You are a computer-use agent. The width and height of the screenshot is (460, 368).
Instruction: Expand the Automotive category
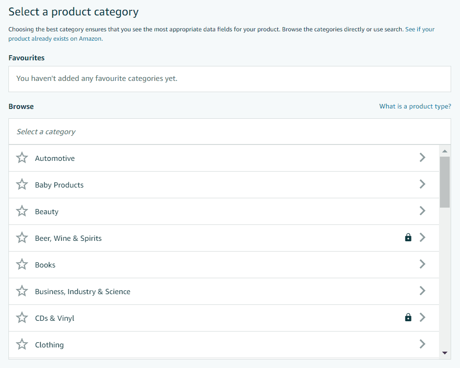click(x=422, y=158)
